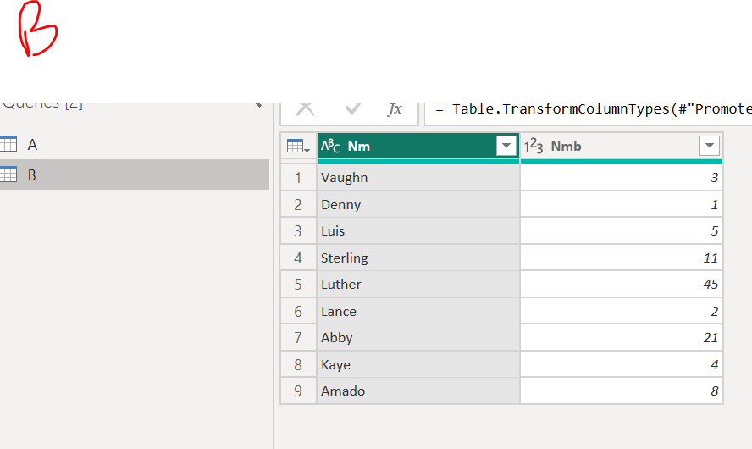This screenshot has width=752, height=449.
Task: Select row number 4 in the grid
Action: pos(298,258)
